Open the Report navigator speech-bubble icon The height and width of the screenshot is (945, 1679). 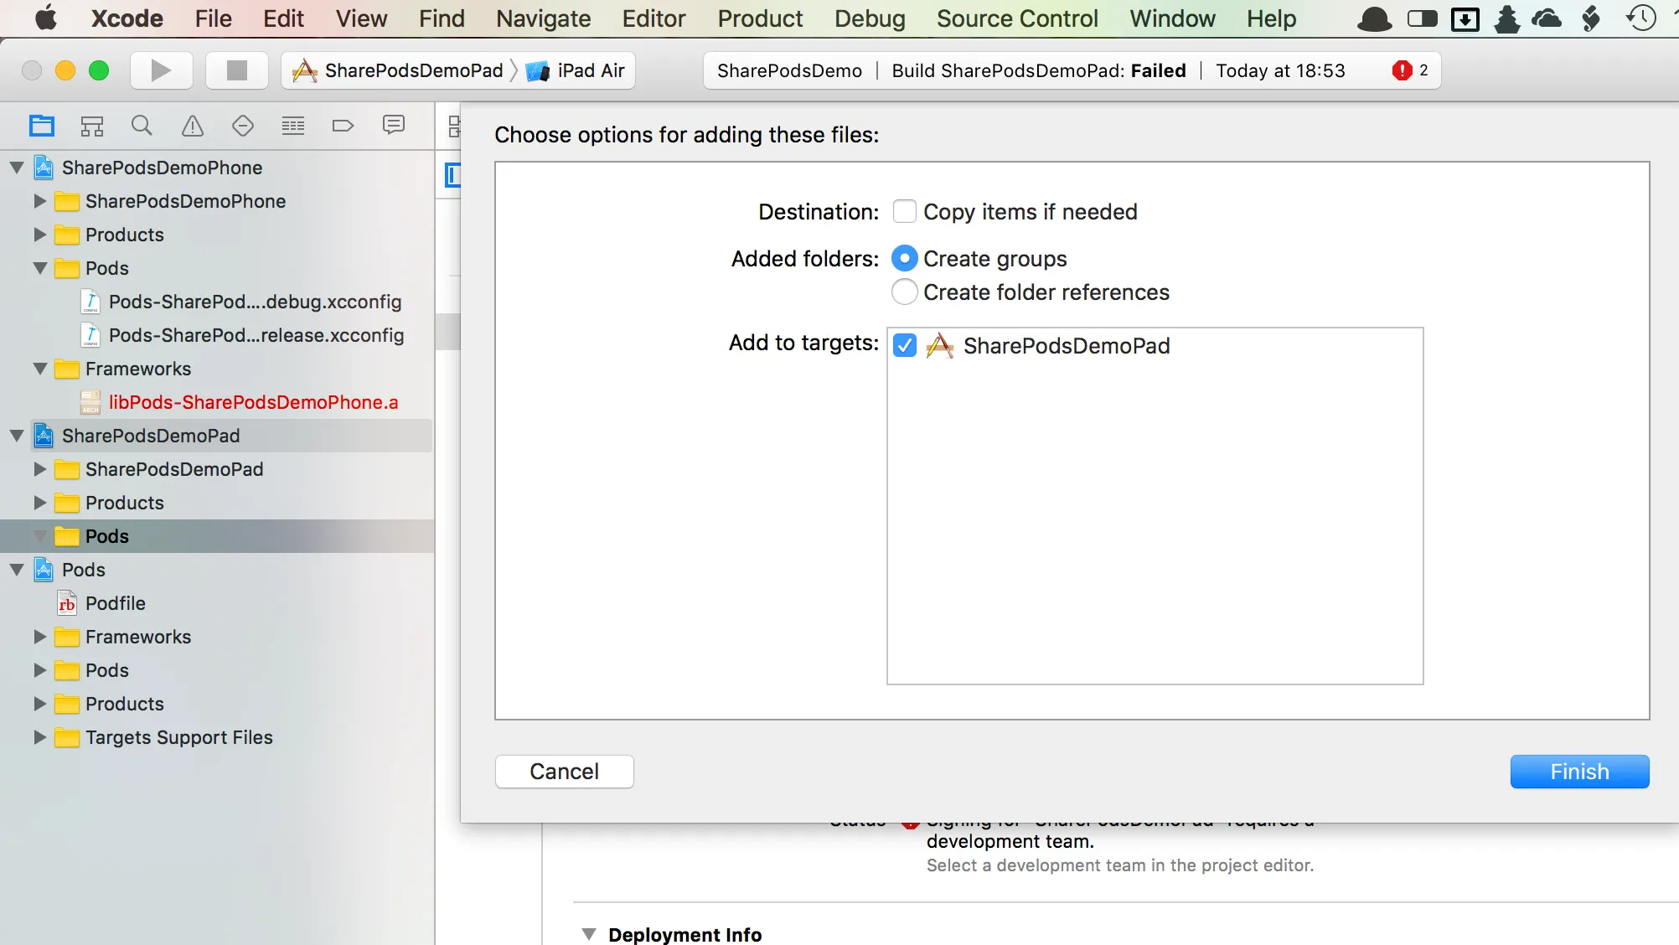coord(394,126)
